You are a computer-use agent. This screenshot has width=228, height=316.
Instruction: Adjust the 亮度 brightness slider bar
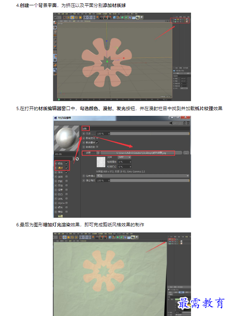pyautogui.click(x=150, y=134)
